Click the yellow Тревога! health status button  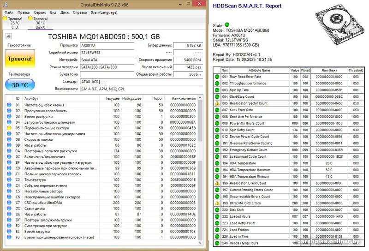(x=20, y=59)
